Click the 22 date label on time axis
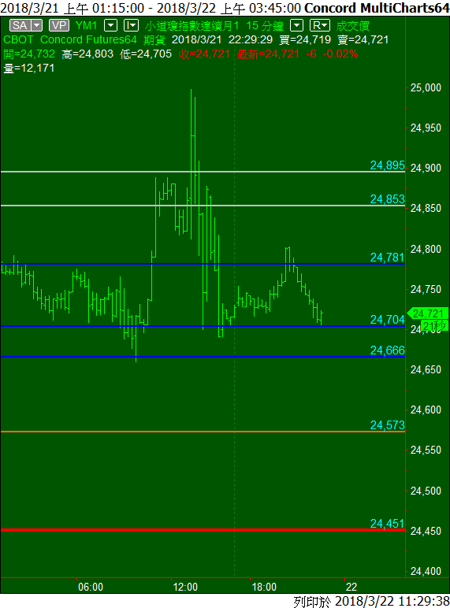Viewport: 450px width, 608px height. tap(351, 587)
